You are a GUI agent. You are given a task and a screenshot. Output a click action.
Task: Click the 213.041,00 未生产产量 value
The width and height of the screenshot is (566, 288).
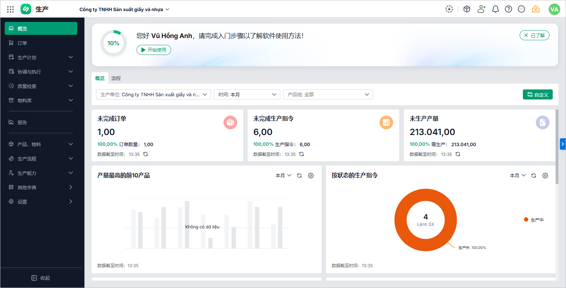pyautogui.click(x=432, y=132)
